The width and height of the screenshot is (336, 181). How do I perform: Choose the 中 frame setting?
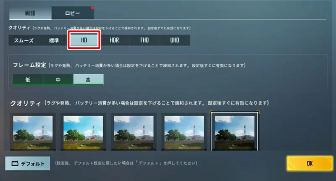pyautogui.click(x=58, y=79)
